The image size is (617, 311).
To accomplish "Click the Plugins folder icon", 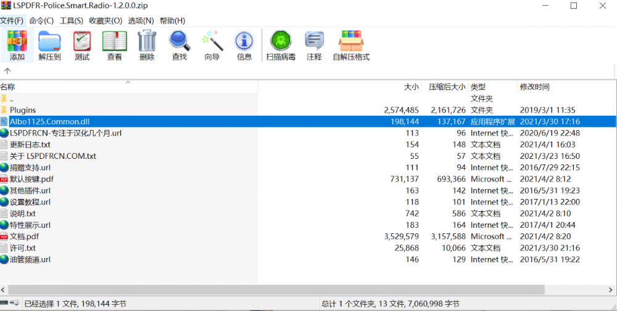I will (x=4, y=110).
